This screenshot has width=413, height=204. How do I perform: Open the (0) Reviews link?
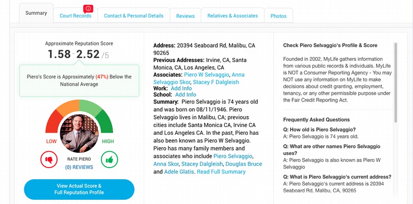[79, 168]
